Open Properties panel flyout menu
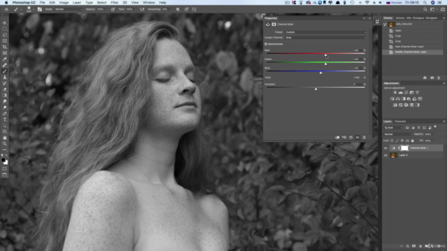This screenshot has width=447, height=251. tap(369, 18)
